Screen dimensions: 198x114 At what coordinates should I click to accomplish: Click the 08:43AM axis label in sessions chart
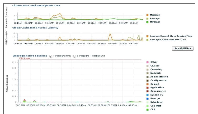(x=72, y=105)
